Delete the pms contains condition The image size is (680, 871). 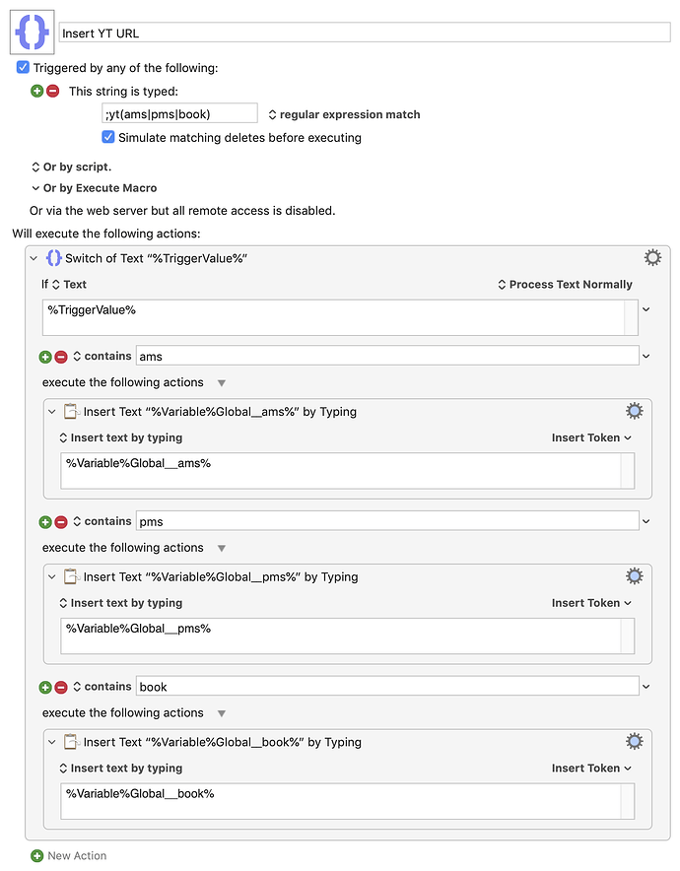[x=61, y=521]
